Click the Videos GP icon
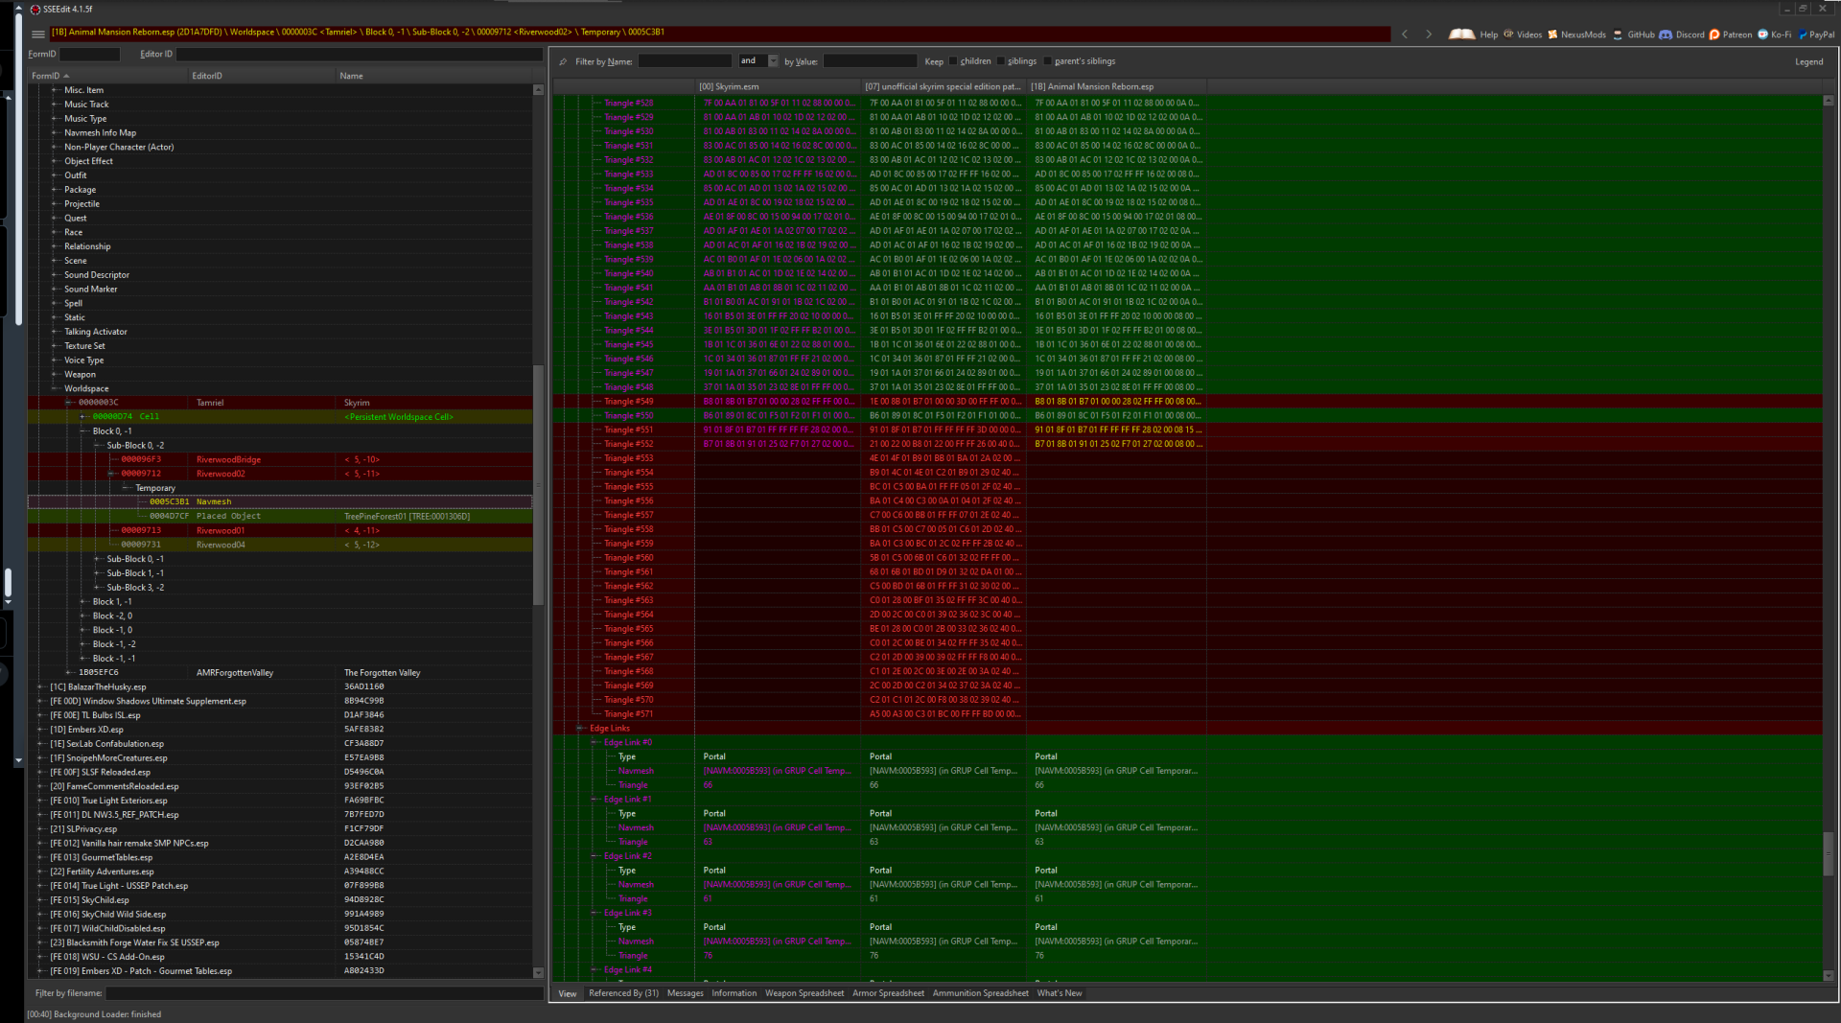1841x1023 pixels. (x=1508, y=35)
